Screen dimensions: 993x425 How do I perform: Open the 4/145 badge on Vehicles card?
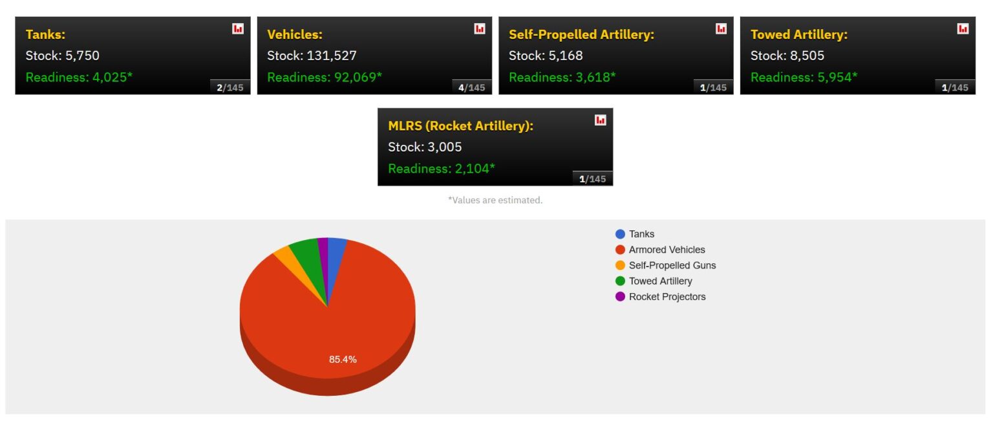point(472,86)
